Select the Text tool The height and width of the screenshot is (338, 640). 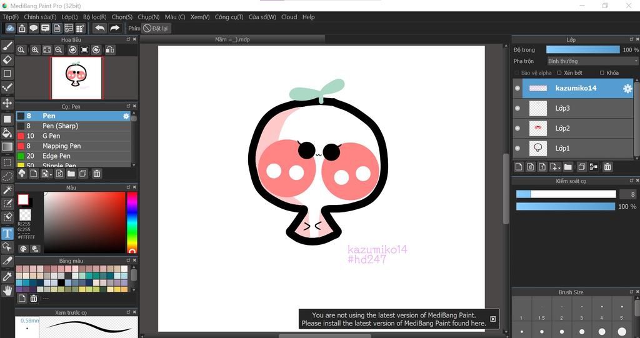(7, 234)
